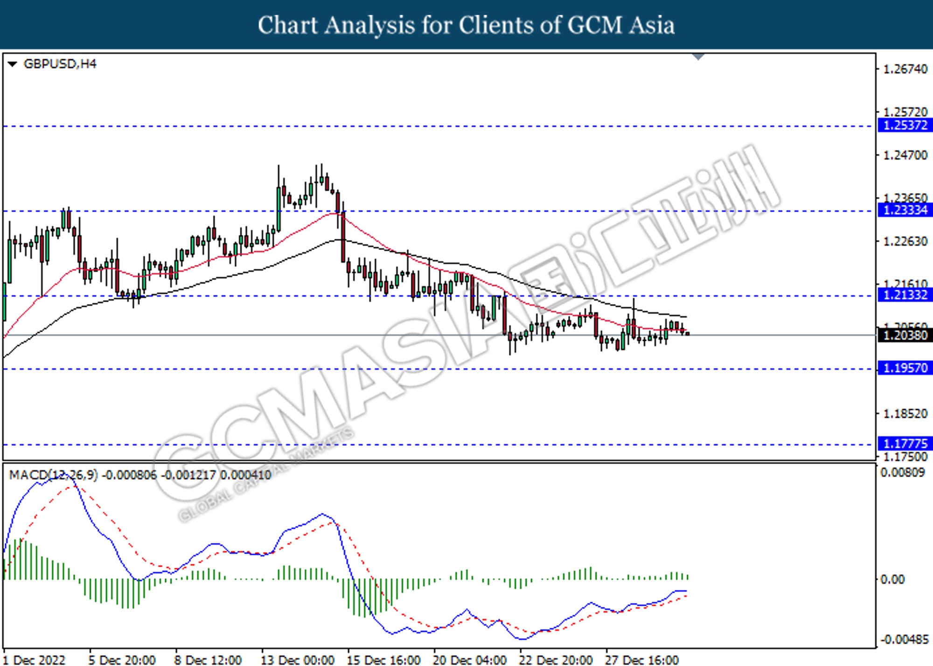Click the 13 Dec 00:00 time label

click(x=298, y=660)
